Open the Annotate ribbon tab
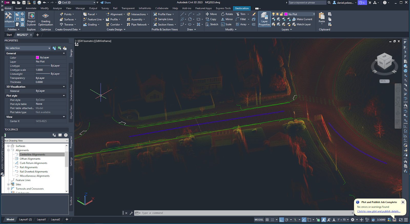This screenshot has width=410, height=224. tap(31, 8)
